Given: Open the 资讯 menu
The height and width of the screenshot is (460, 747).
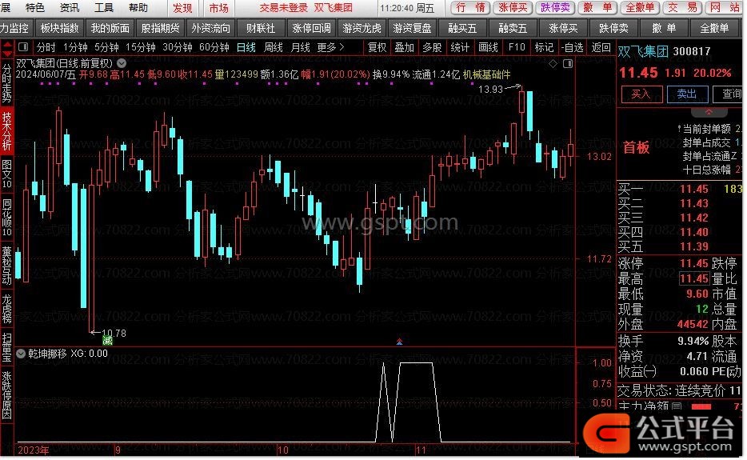Looking at the screenshot, I should click(x=70, y=8).
